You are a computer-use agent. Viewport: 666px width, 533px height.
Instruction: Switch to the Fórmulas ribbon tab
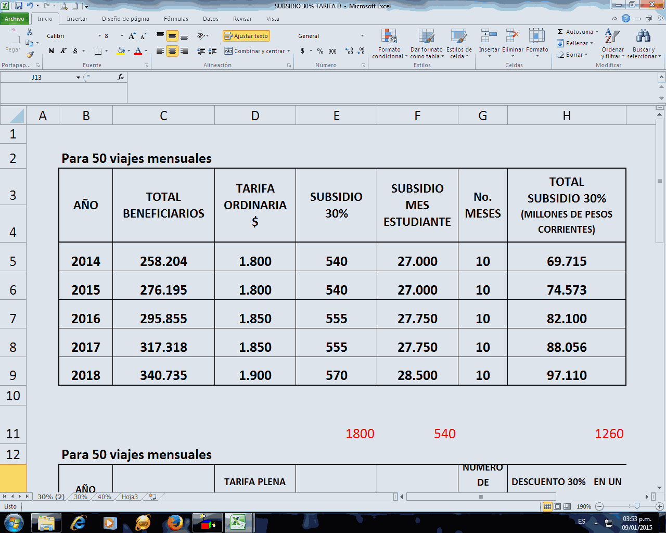176,19
